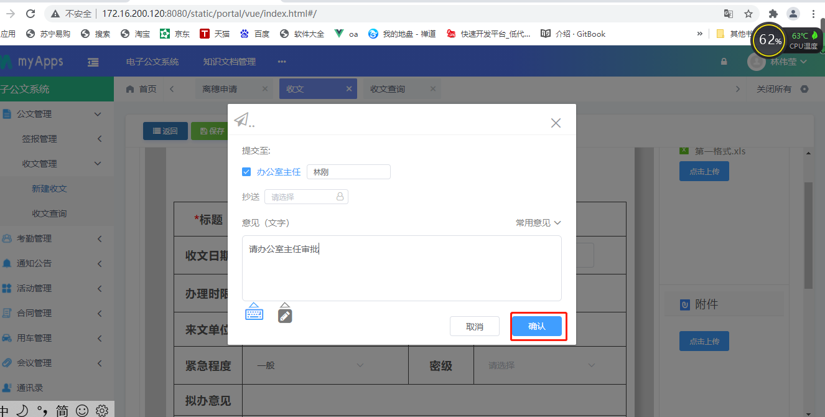Open the 常用意见 dropdown
The image size is (825, 417).
point(538,223)
